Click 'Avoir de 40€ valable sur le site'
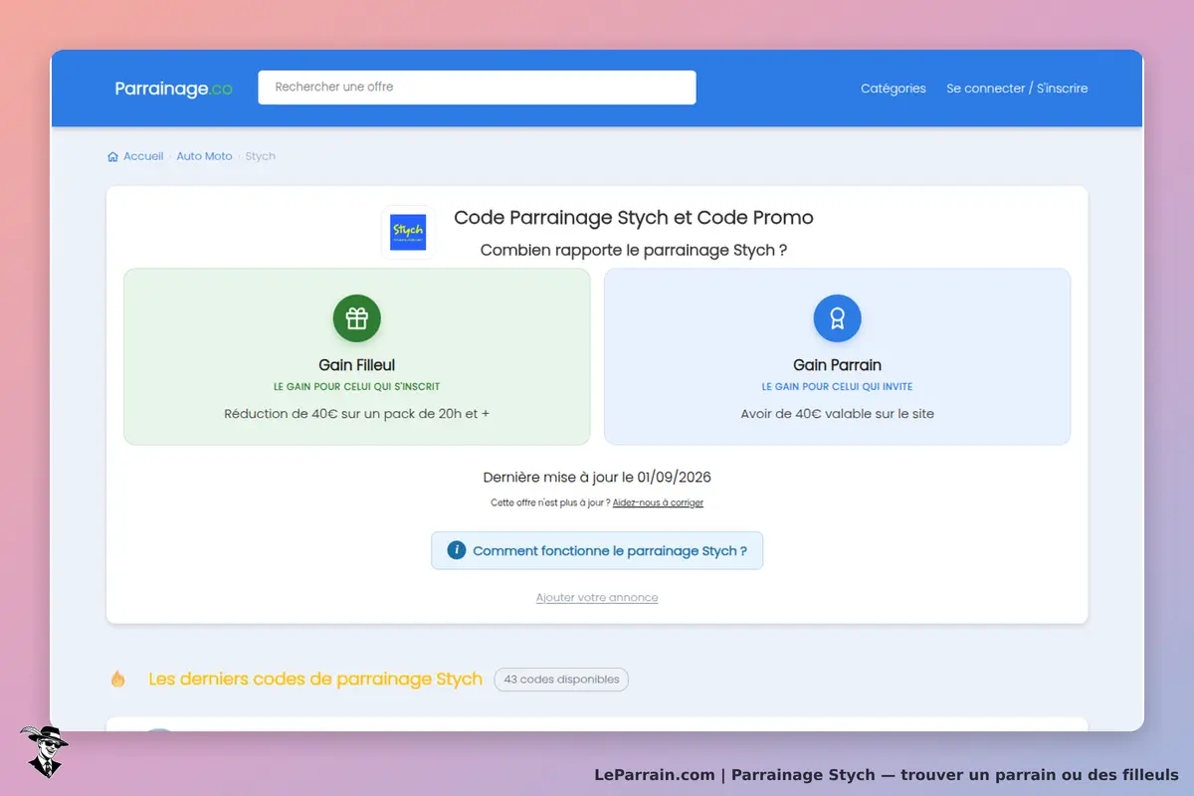 point(837,413)
